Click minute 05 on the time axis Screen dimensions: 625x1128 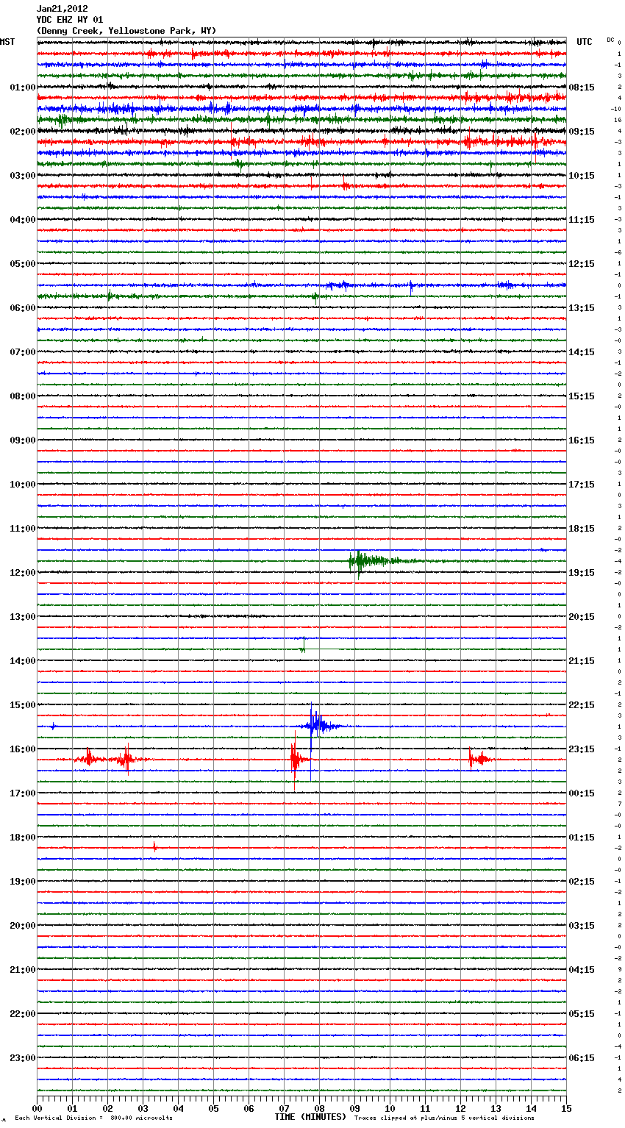213,1108
